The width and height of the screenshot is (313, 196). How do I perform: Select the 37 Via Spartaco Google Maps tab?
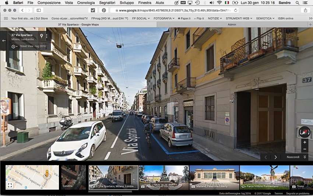coord(78,24)
